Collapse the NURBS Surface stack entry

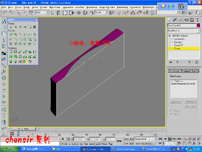pos(170,36)
